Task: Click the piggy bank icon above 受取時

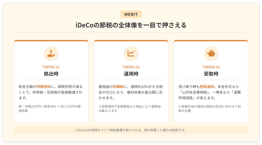Action: tap(211, 54)
